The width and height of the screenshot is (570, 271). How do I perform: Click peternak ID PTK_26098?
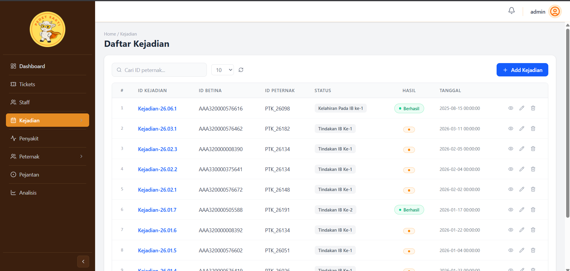pyautogui.click(x=277, y=109)
